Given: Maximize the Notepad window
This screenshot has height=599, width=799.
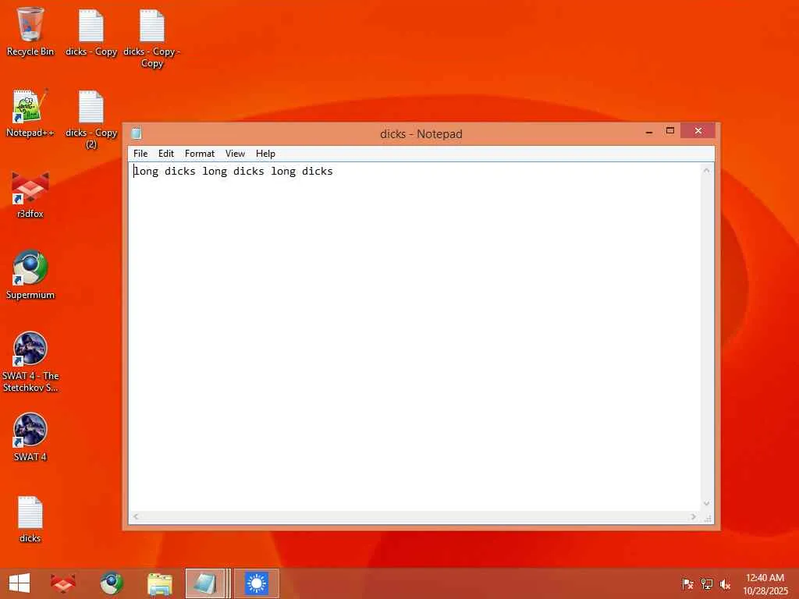Looking at the screenshot, I should point(670,131).
